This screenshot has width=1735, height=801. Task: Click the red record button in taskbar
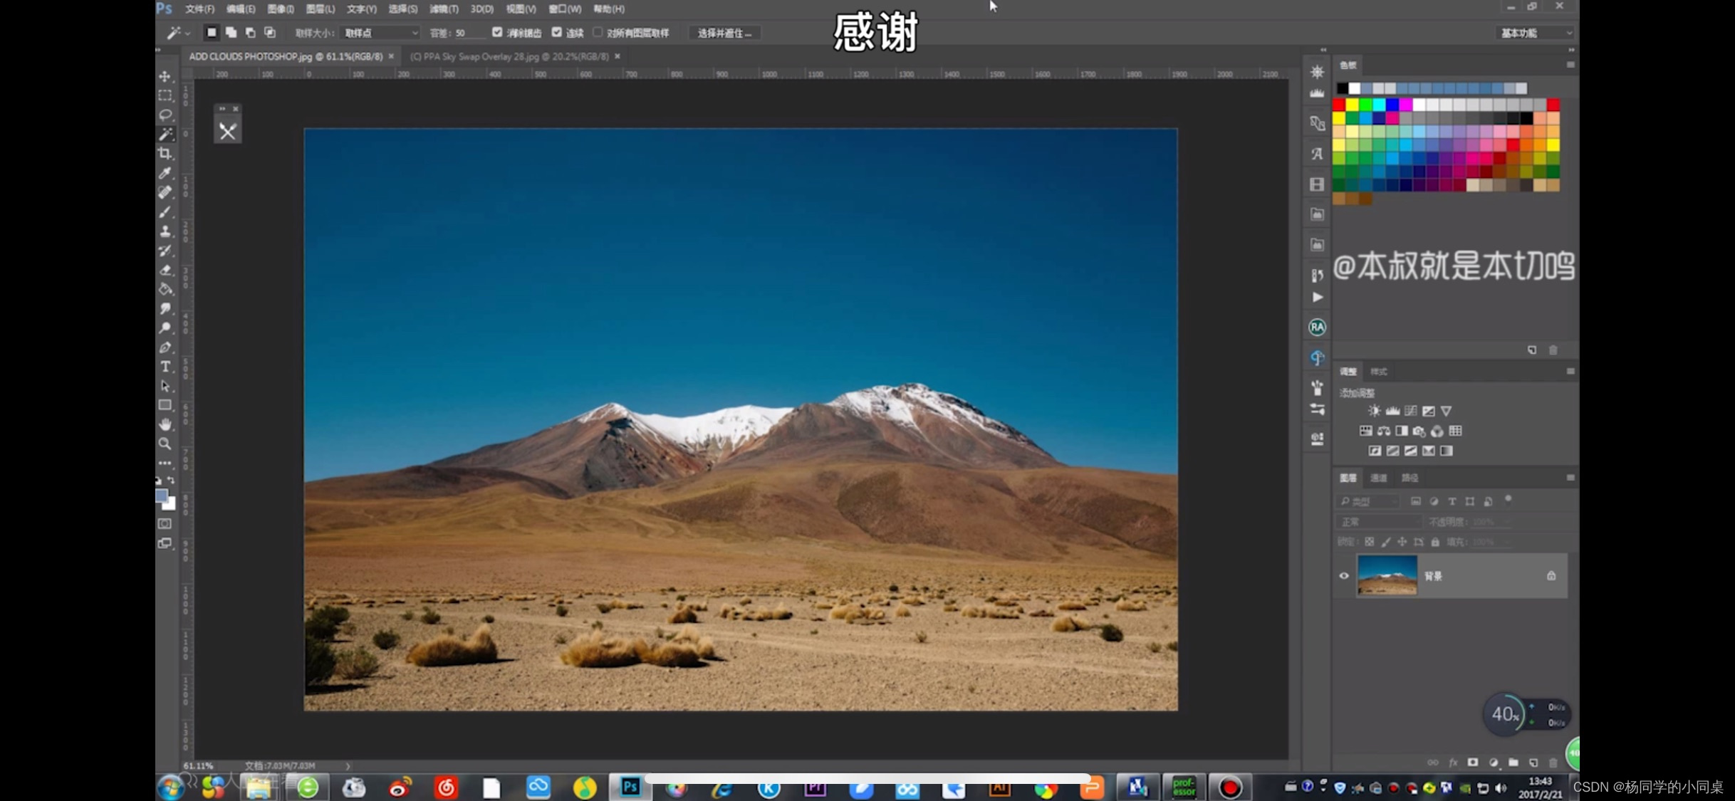pos(1229,787)
